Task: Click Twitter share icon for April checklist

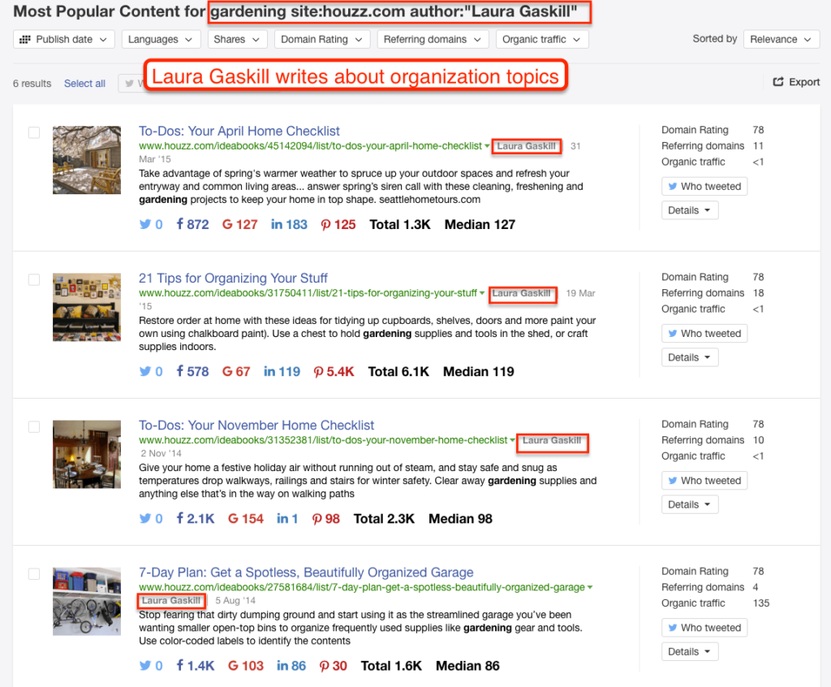Action: [x=144, y=224]
